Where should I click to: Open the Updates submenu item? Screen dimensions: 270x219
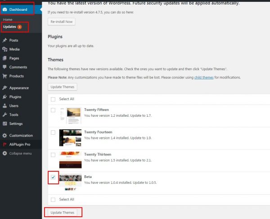click(9, 27)
